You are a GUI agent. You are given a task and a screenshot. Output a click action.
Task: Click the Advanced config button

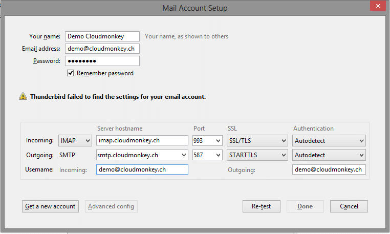(111, 206)
